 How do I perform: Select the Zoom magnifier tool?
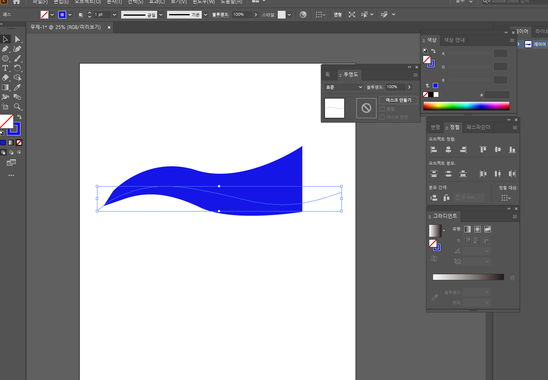pos(17,107)
